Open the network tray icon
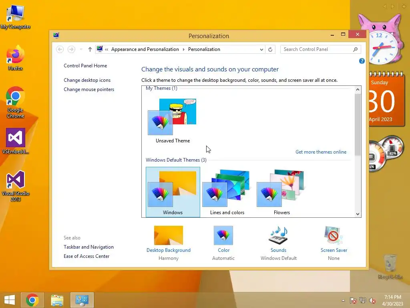Image resolution: width=410 pixels, height=308 pixels. (363, 300)
